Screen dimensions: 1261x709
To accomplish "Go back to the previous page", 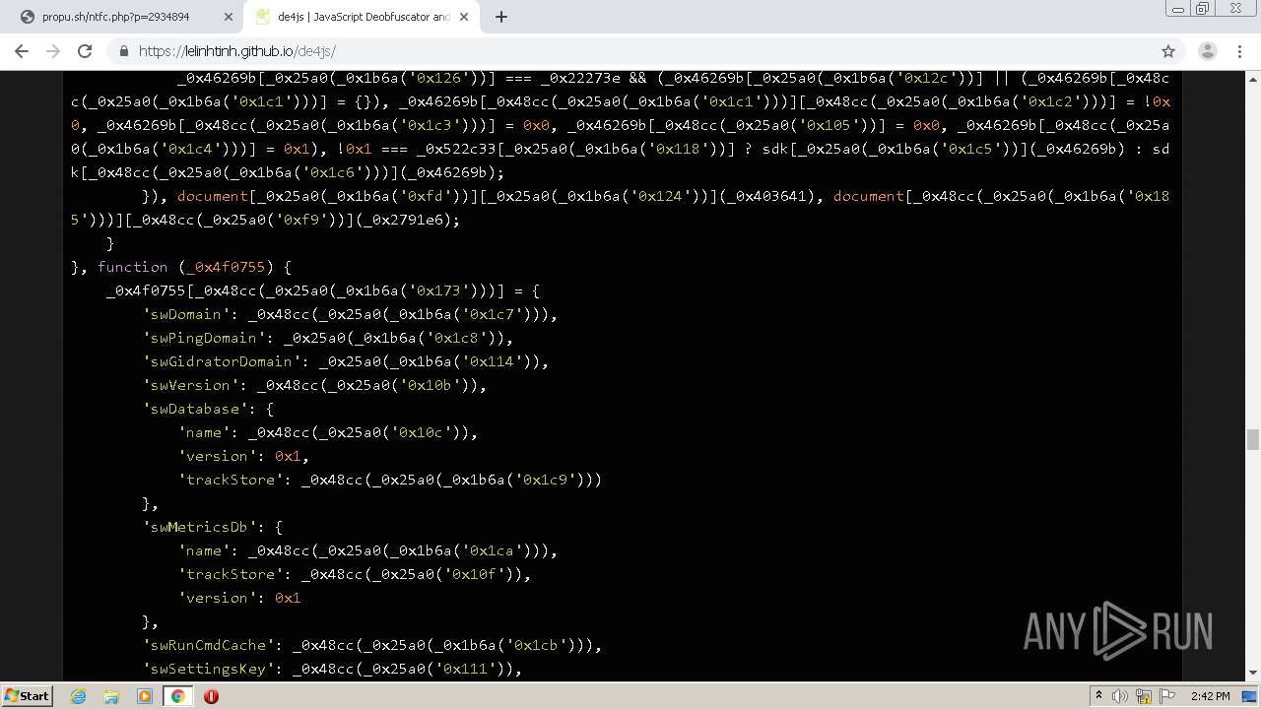I will [x=22, y=51].
